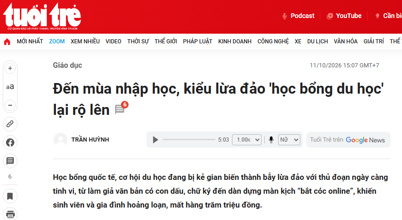Open the PHÁP LUẬT section
The image size is (402, 220).
[197, 42]
